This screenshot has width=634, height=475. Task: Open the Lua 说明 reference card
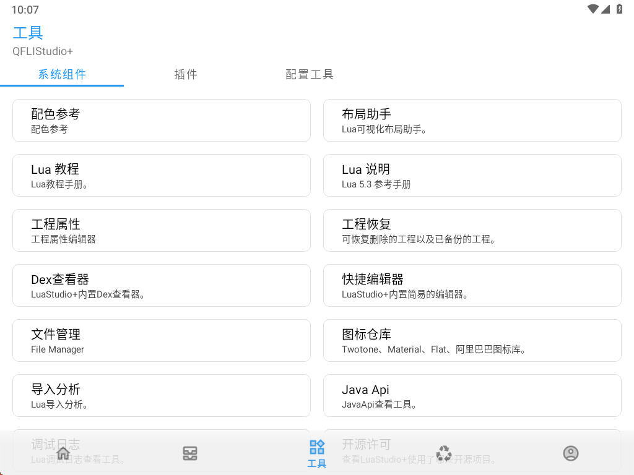click(x=472, y=175)
